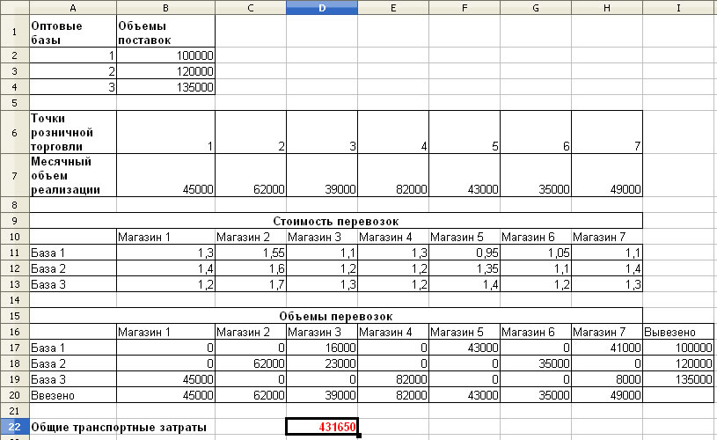Select monthly volume cell 62000 in row 7

coord(251,176)
